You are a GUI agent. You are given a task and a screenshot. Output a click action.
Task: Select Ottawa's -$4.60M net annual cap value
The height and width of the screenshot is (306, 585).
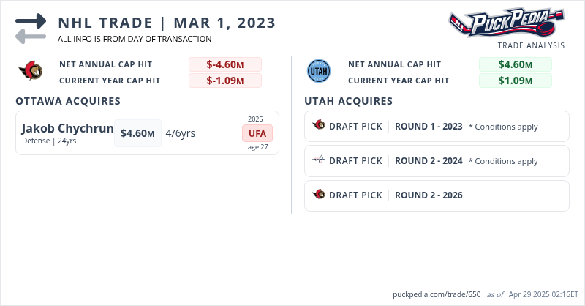click(x=224, y=64)
